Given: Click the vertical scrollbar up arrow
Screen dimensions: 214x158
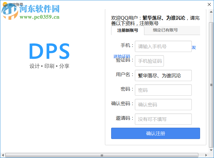Looking at the screenshot, I should [x=211, y=12].
